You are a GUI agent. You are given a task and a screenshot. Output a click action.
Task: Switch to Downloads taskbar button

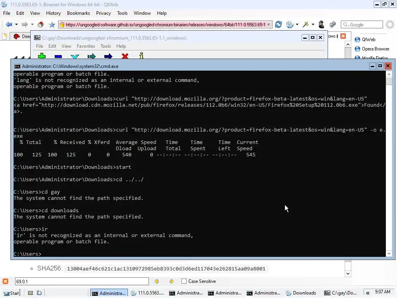coord(301,293)
